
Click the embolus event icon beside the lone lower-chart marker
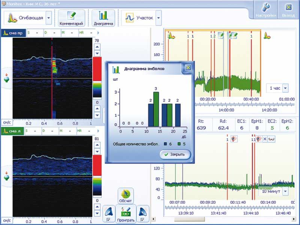coord(233,139)
